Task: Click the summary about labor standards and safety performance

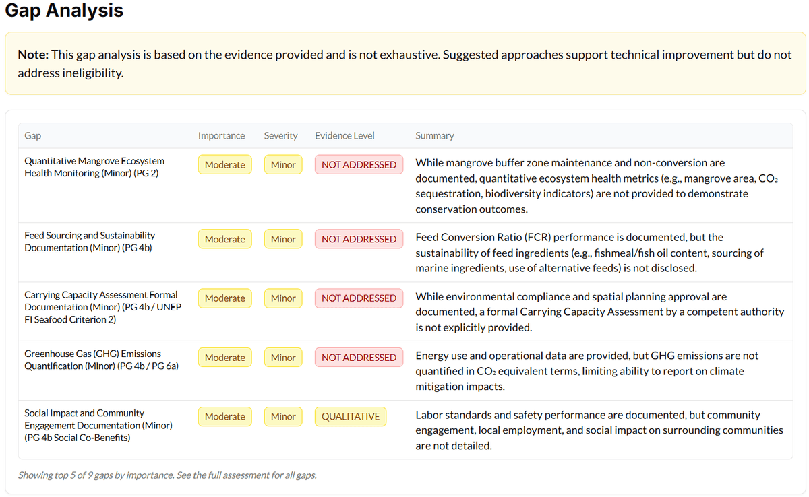Action: pos(599,430)
